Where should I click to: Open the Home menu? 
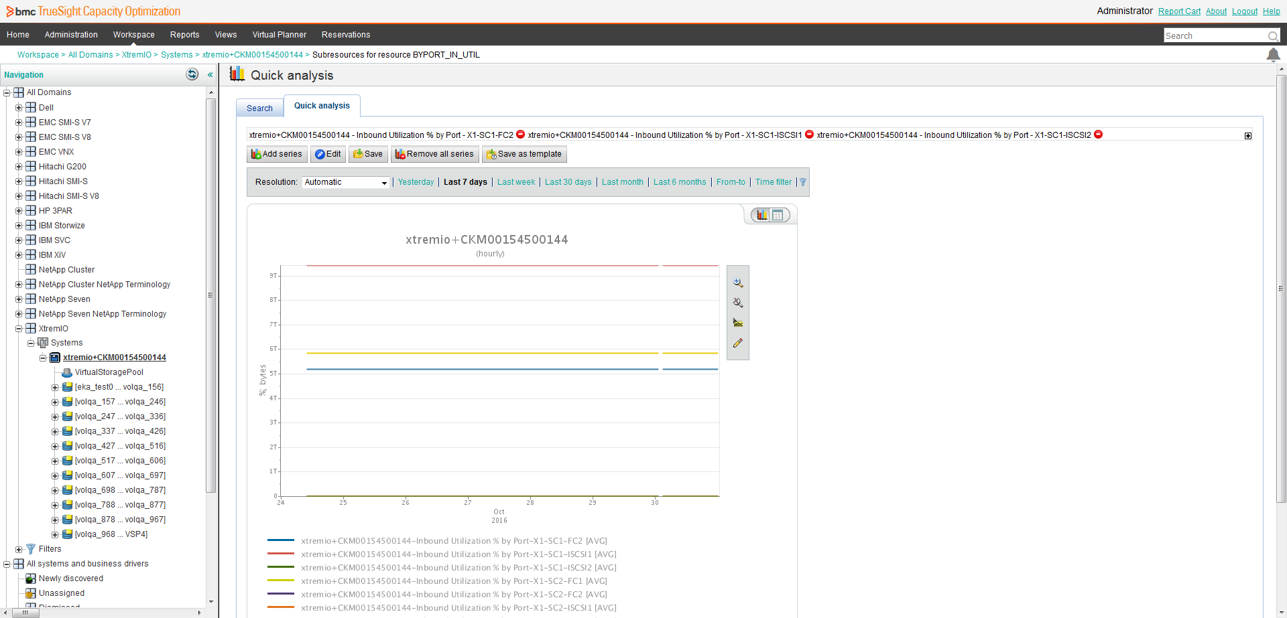pyautogui.click(x=18, y=35)
